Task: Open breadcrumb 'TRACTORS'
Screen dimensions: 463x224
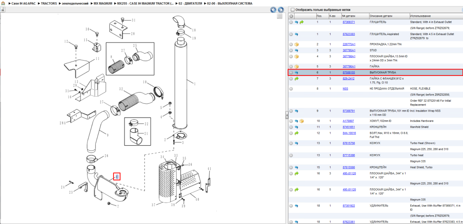Action: [49, 3]
